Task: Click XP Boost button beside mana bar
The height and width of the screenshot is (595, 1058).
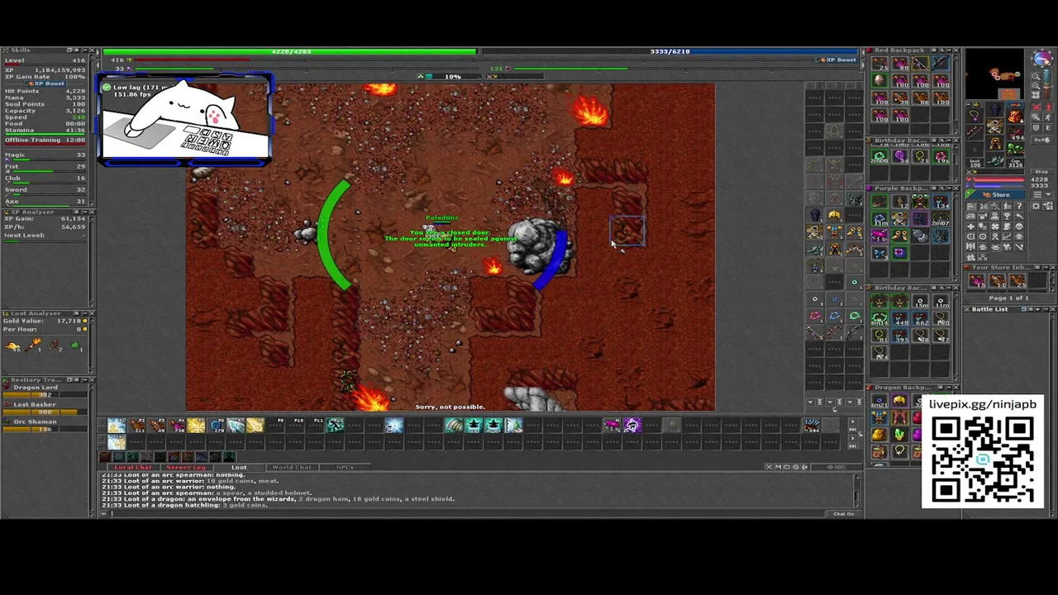Action: coord(838,59)
